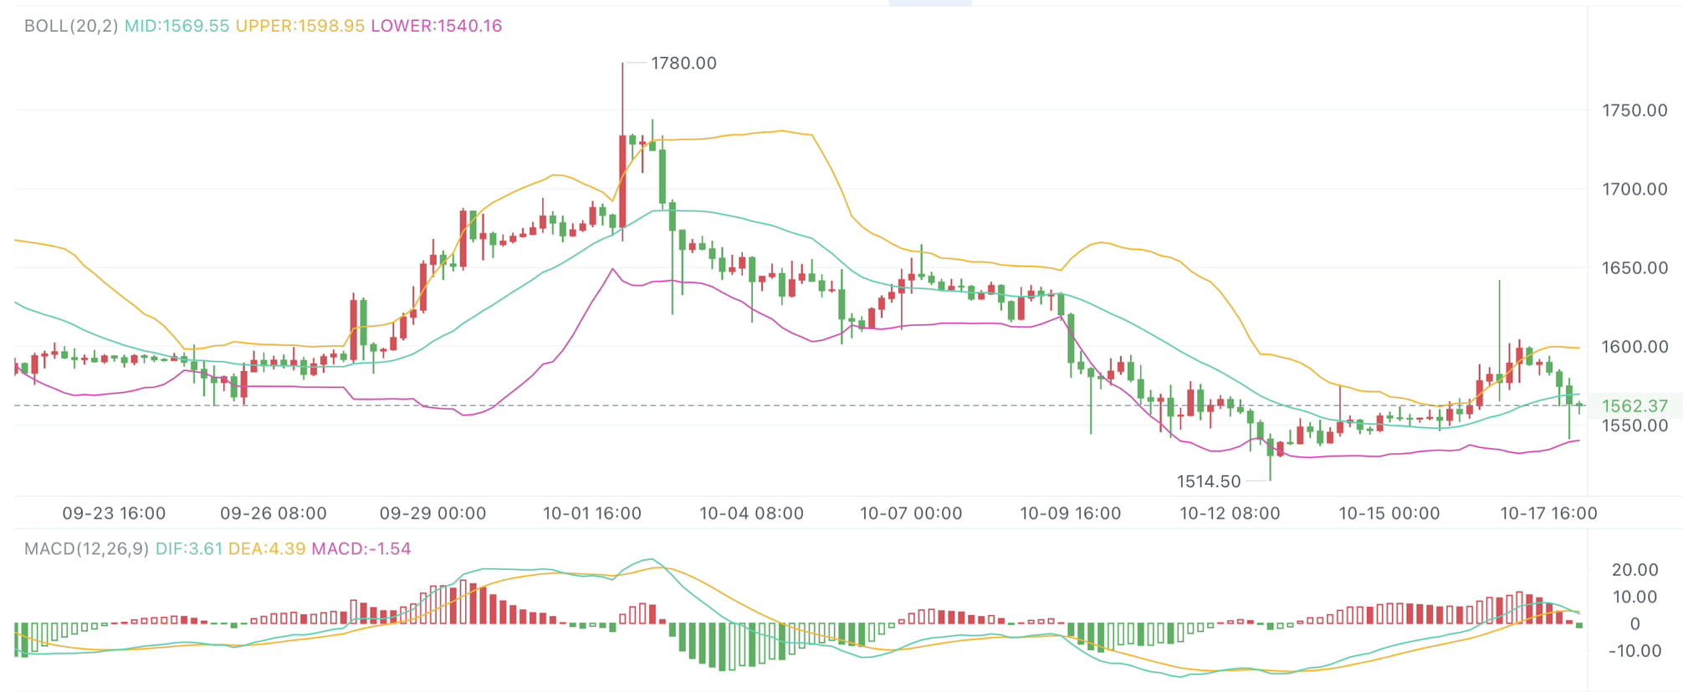Click the DIF:3.61 value
Screen dimensions: 1683x692
(x=189, y=549)
